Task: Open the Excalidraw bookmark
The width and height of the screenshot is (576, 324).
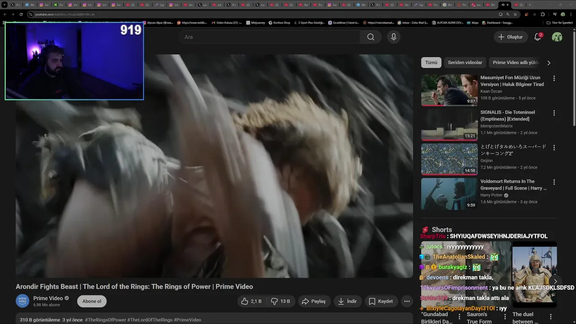Action: [343, 22]
